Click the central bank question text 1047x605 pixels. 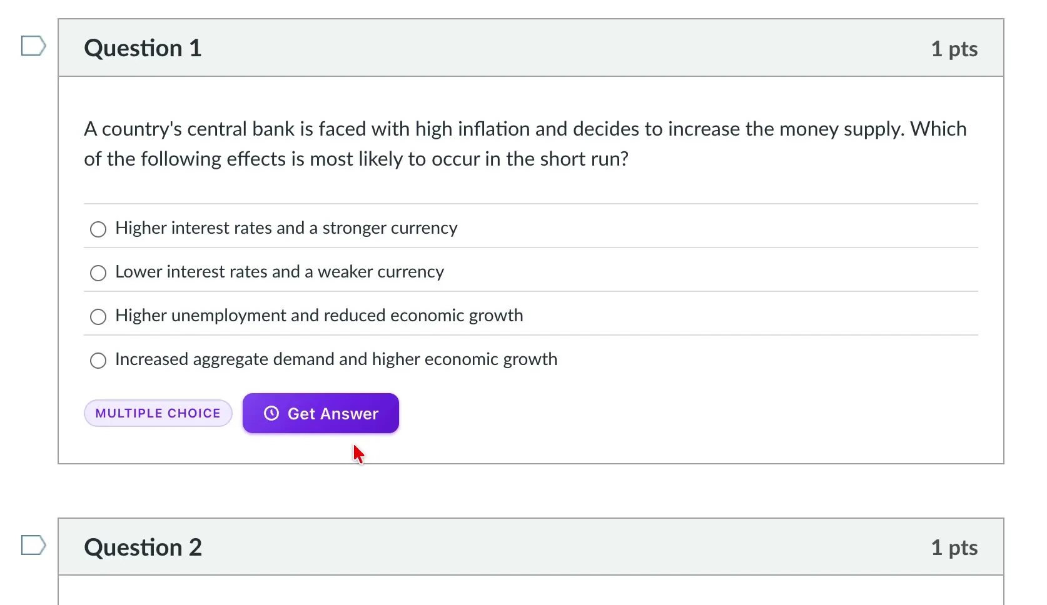[525, 144]
